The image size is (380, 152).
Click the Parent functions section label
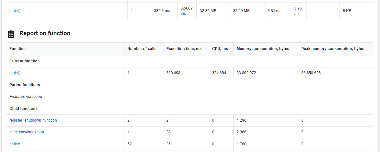coord(25,85)
